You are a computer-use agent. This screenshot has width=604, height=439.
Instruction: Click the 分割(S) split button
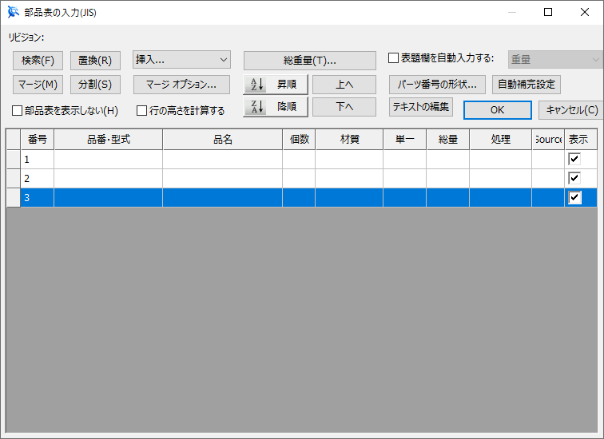coord(95,85)
